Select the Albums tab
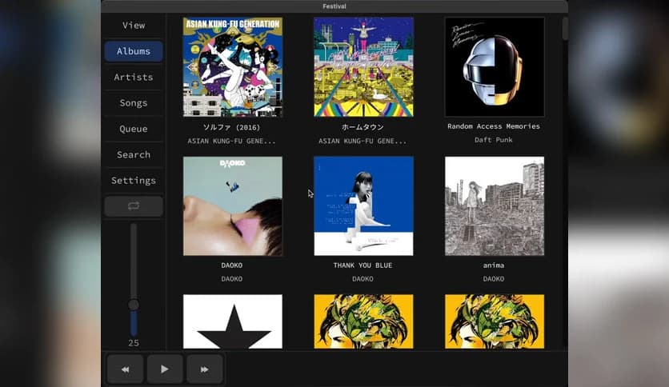 tap(134, 51)
